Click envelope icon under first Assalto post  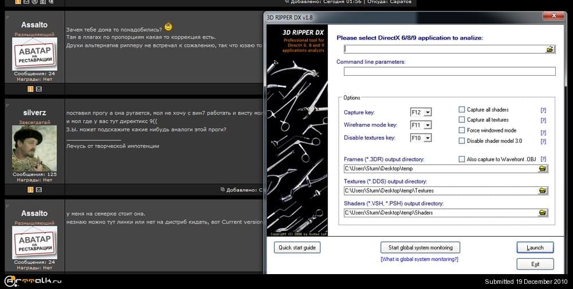[39, 89]
